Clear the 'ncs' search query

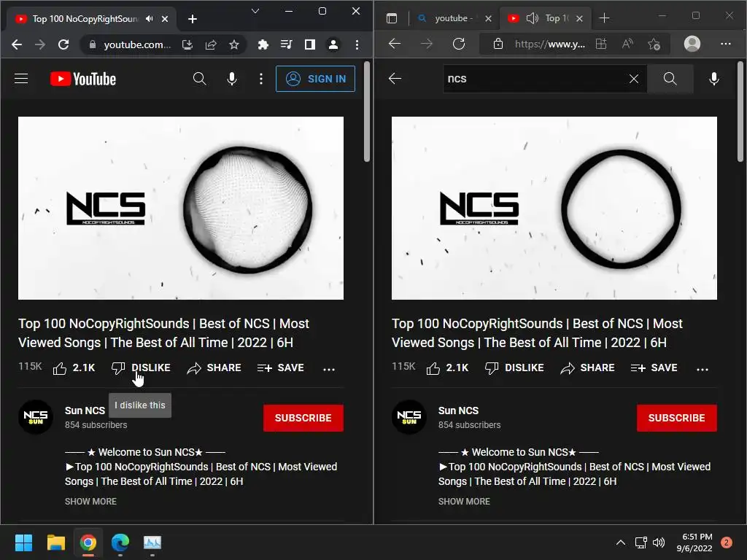634,79
